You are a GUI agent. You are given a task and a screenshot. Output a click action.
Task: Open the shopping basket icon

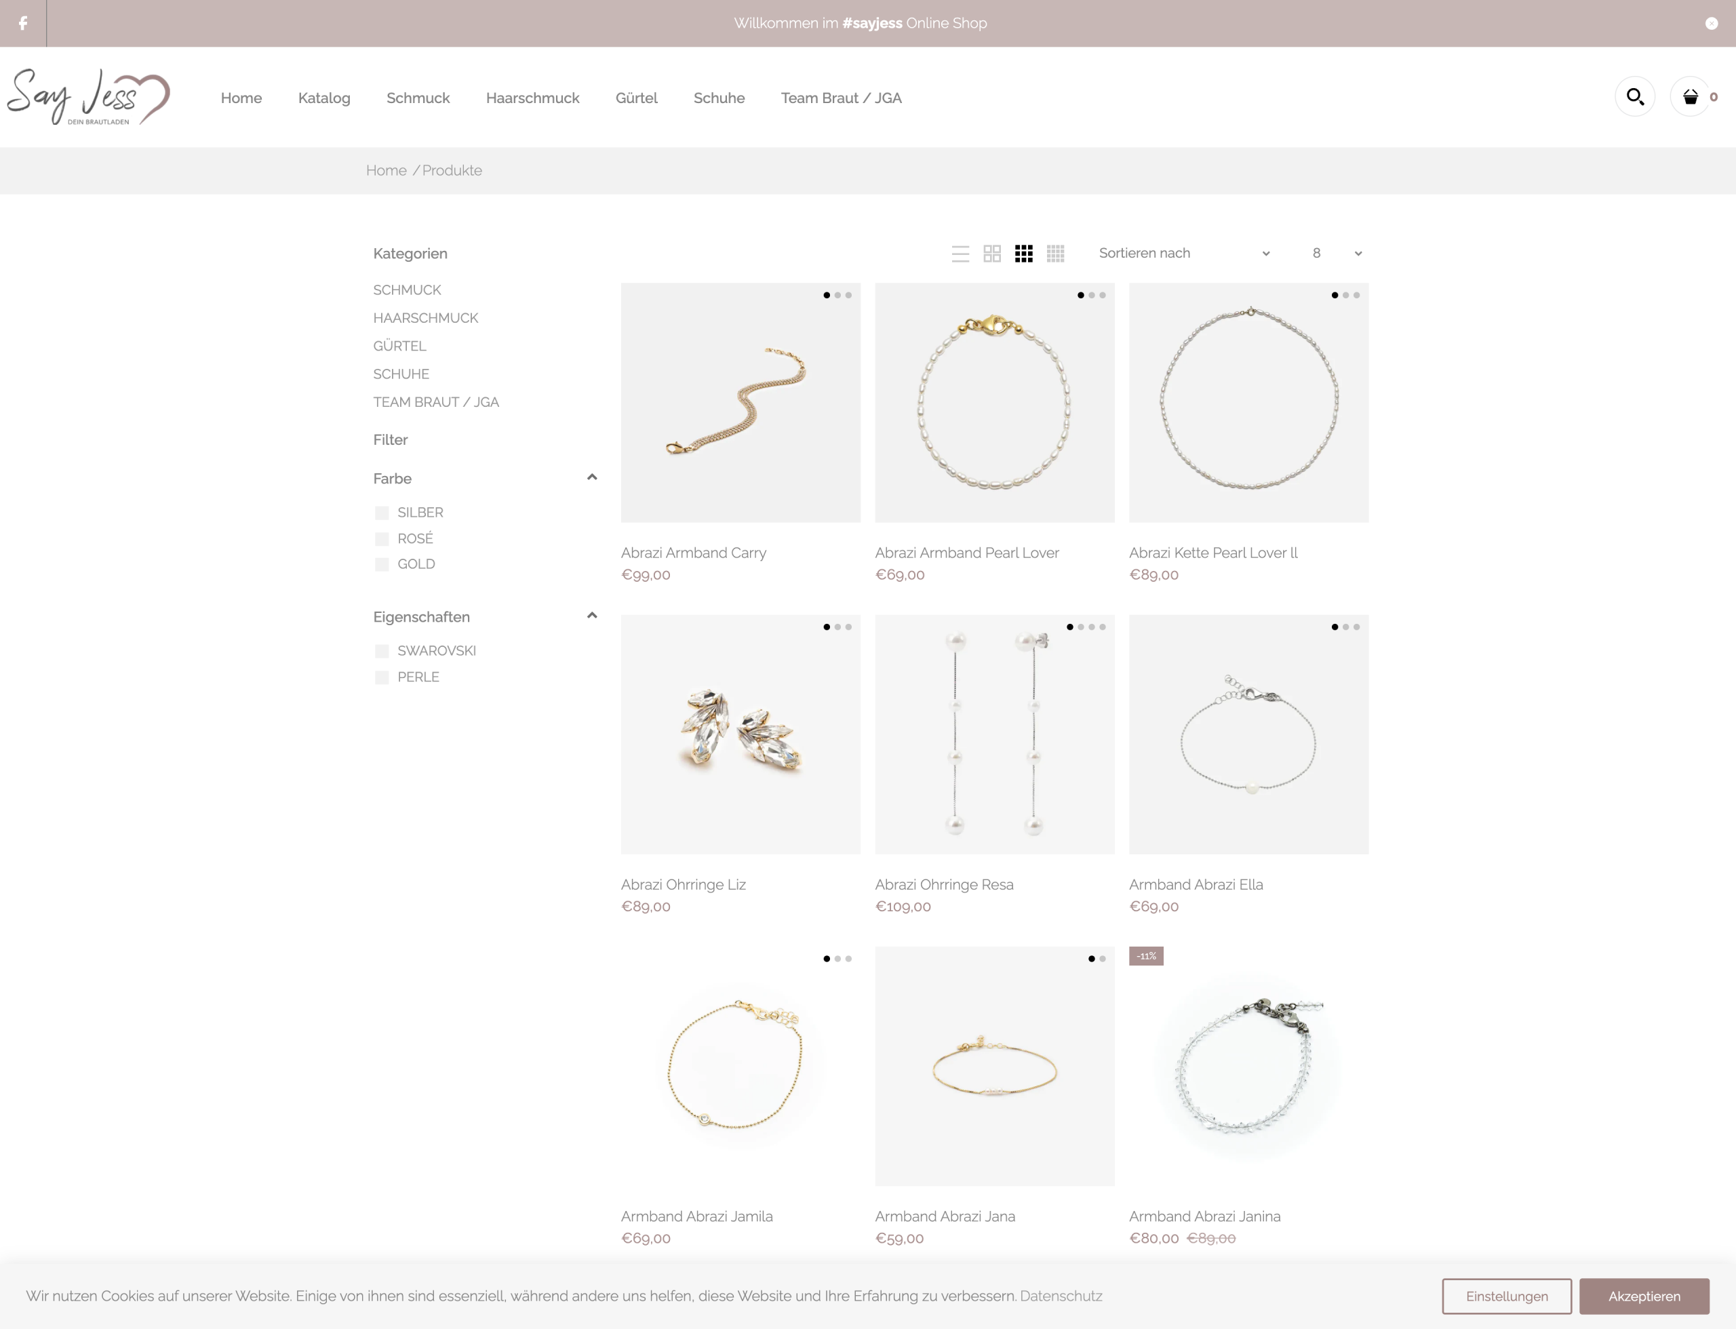coord(1690,96)
